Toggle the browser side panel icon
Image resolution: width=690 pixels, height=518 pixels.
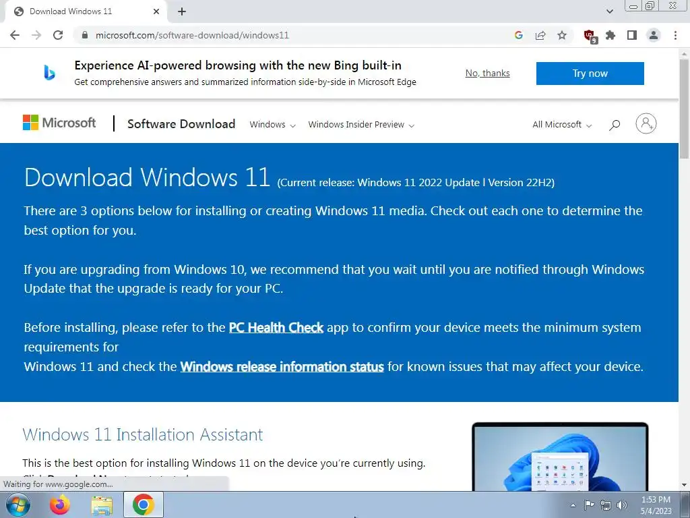click(632, 35)
